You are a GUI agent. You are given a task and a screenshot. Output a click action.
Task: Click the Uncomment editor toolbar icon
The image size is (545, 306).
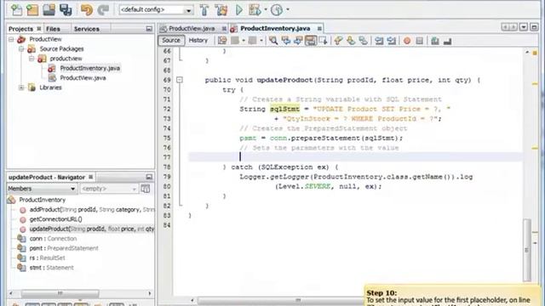[447, 41]
